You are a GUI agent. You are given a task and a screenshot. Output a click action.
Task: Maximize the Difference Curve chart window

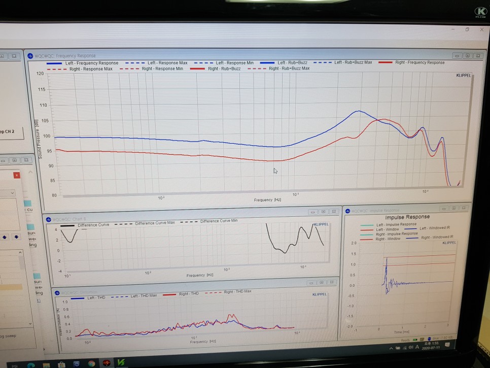324,212
